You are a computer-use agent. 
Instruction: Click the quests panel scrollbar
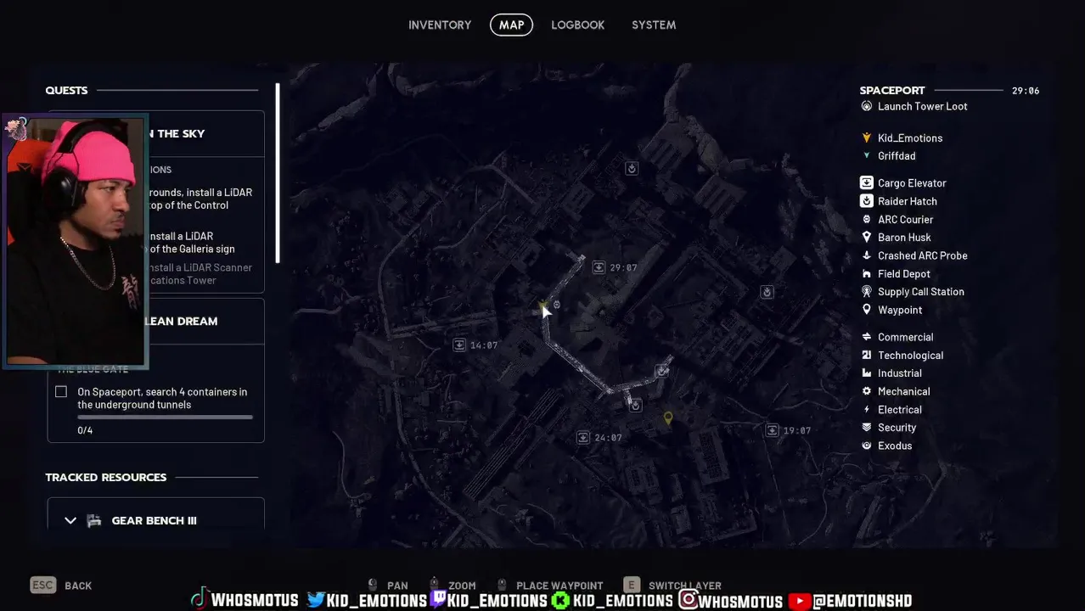[278, 173]
